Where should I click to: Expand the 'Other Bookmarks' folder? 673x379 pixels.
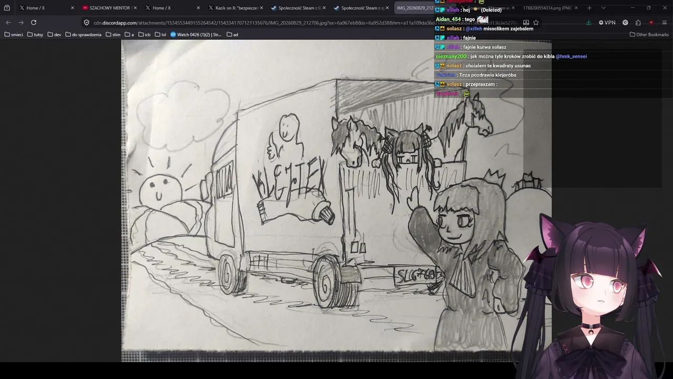[x=649, y=35]
